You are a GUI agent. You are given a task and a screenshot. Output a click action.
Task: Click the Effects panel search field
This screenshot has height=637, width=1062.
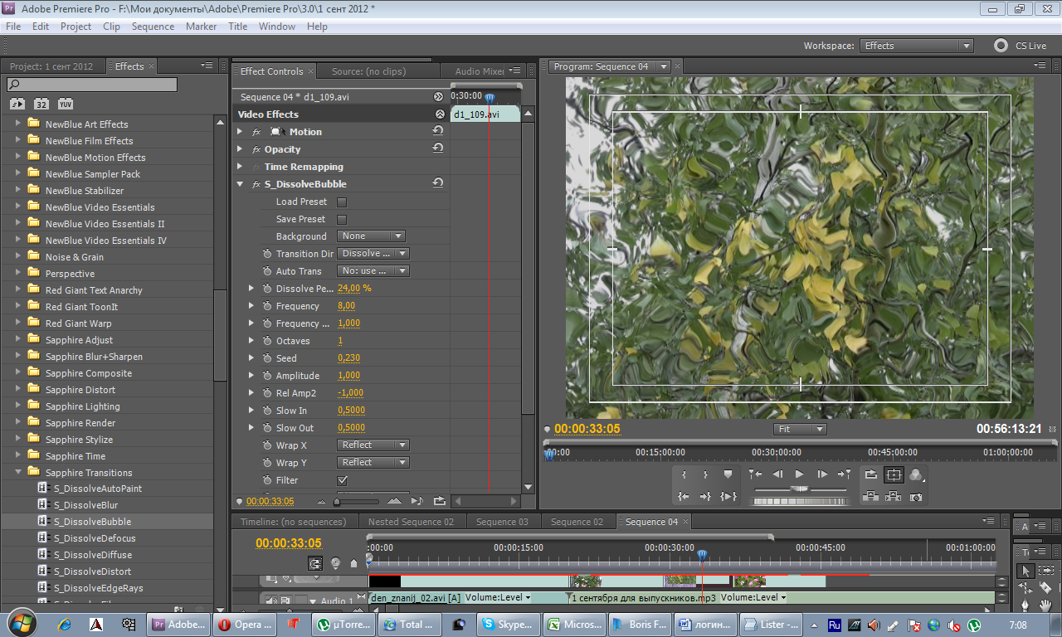pyautogui.click(x=92, y=85)
